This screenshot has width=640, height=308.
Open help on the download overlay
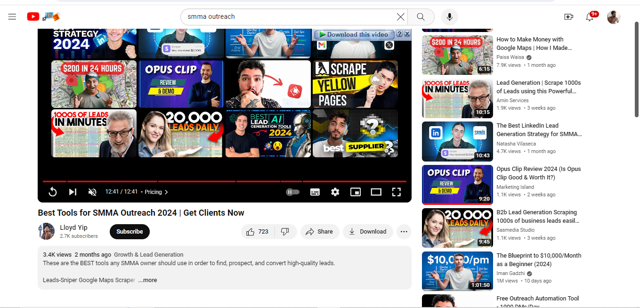[399, 34]
